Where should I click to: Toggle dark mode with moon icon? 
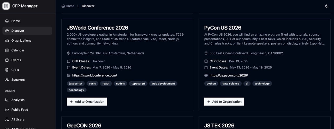[326, 6]
